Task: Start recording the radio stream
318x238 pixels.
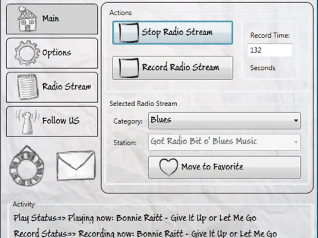Action: (173, 68)
